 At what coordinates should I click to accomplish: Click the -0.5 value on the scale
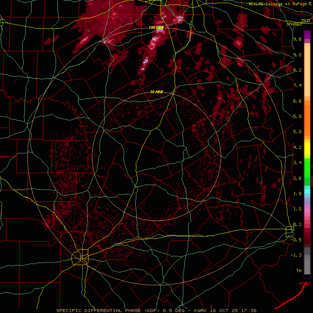tap(296, 240)
